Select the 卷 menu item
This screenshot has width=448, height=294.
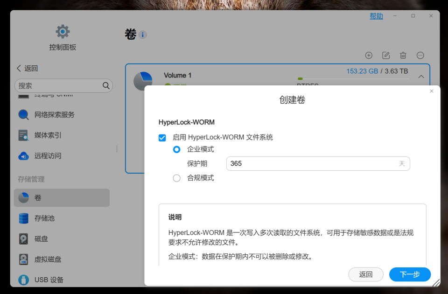(x=62, y=198)
